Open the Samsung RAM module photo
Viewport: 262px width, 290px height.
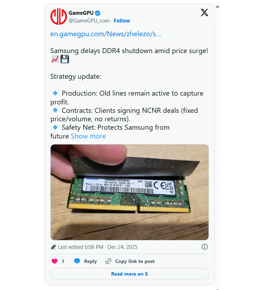[x=129, y=192]
